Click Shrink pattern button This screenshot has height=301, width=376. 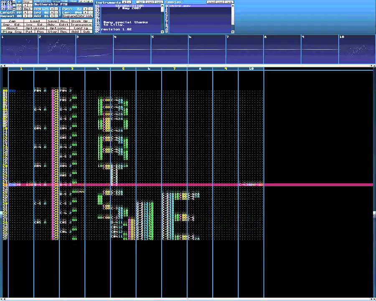click(86, 16)
